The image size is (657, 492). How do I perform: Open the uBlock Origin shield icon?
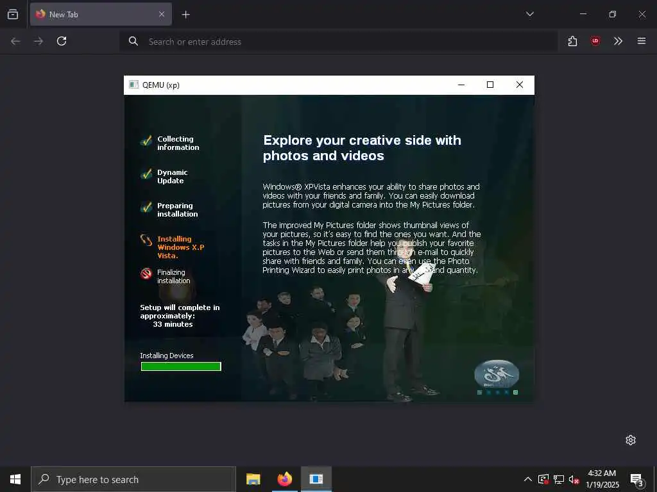coord(595,41)
